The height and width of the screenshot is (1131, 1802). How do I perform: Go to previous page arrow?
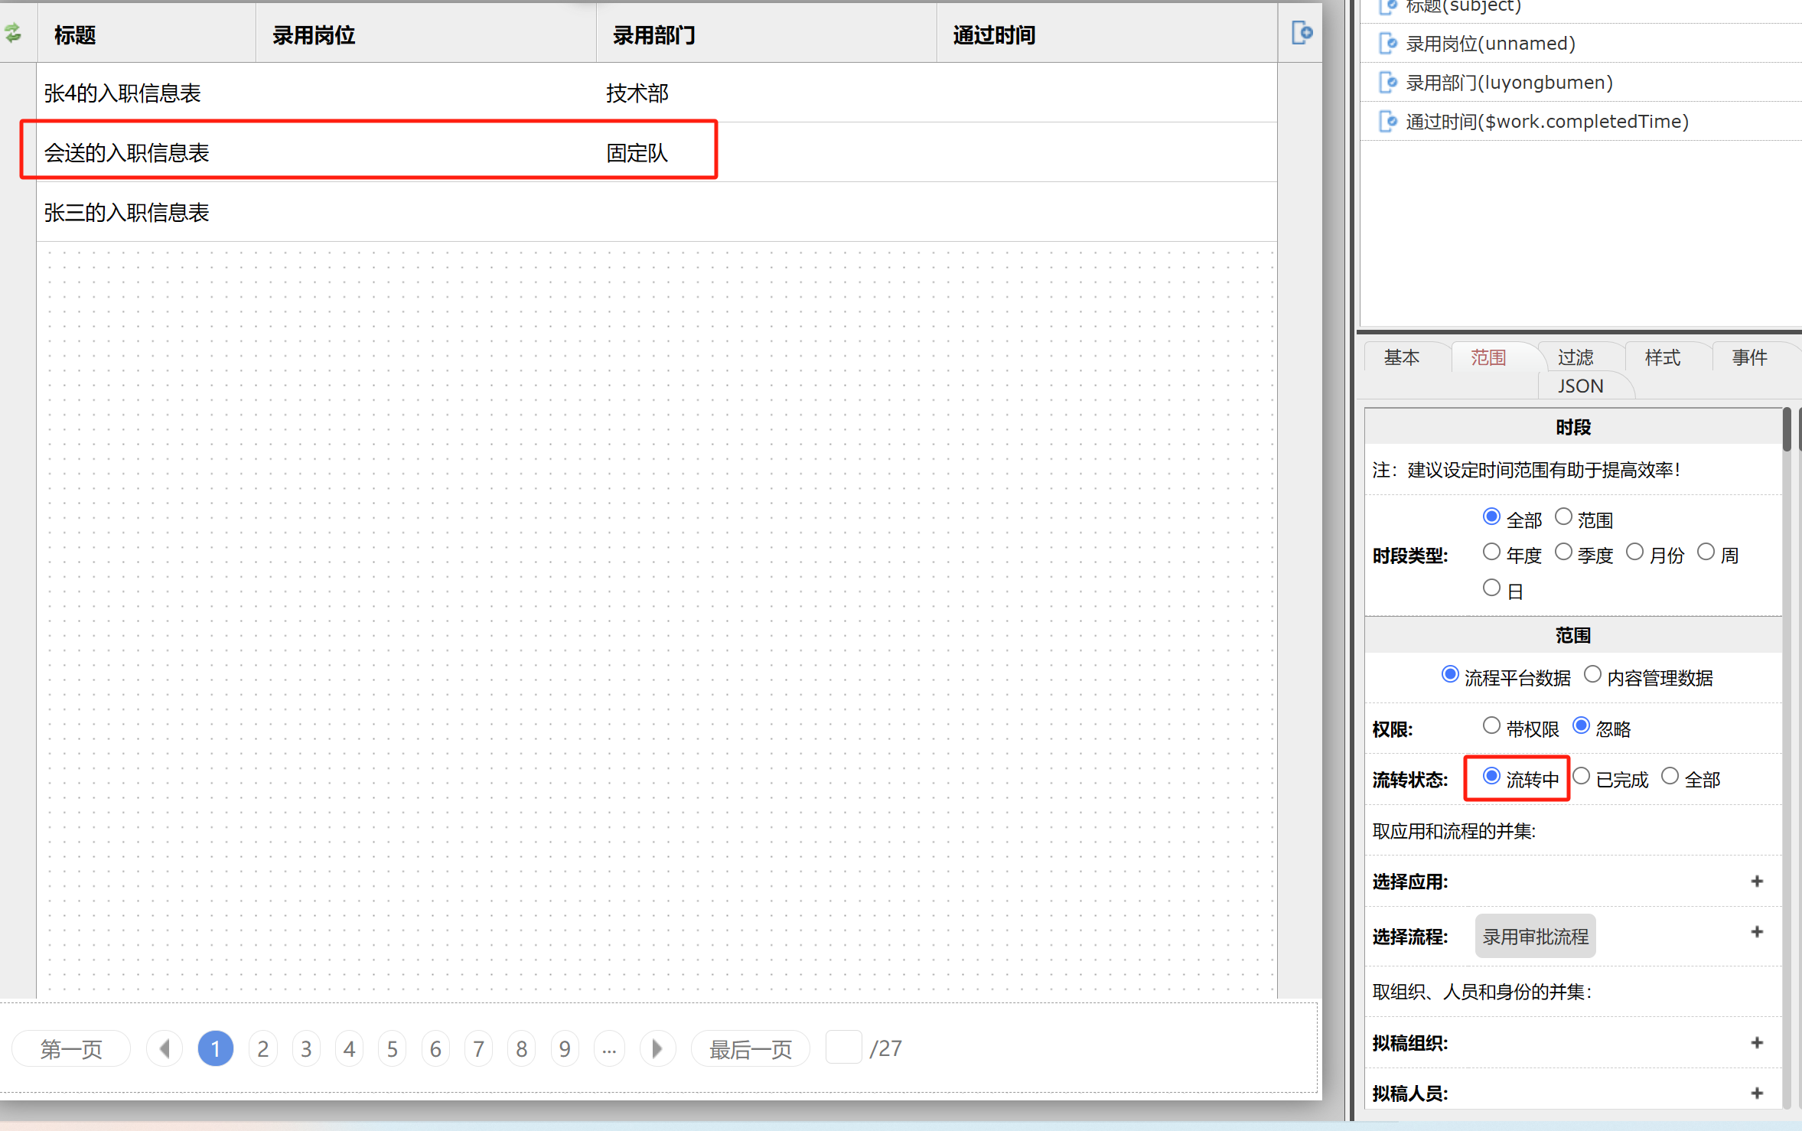click(x=165, y=1048)
